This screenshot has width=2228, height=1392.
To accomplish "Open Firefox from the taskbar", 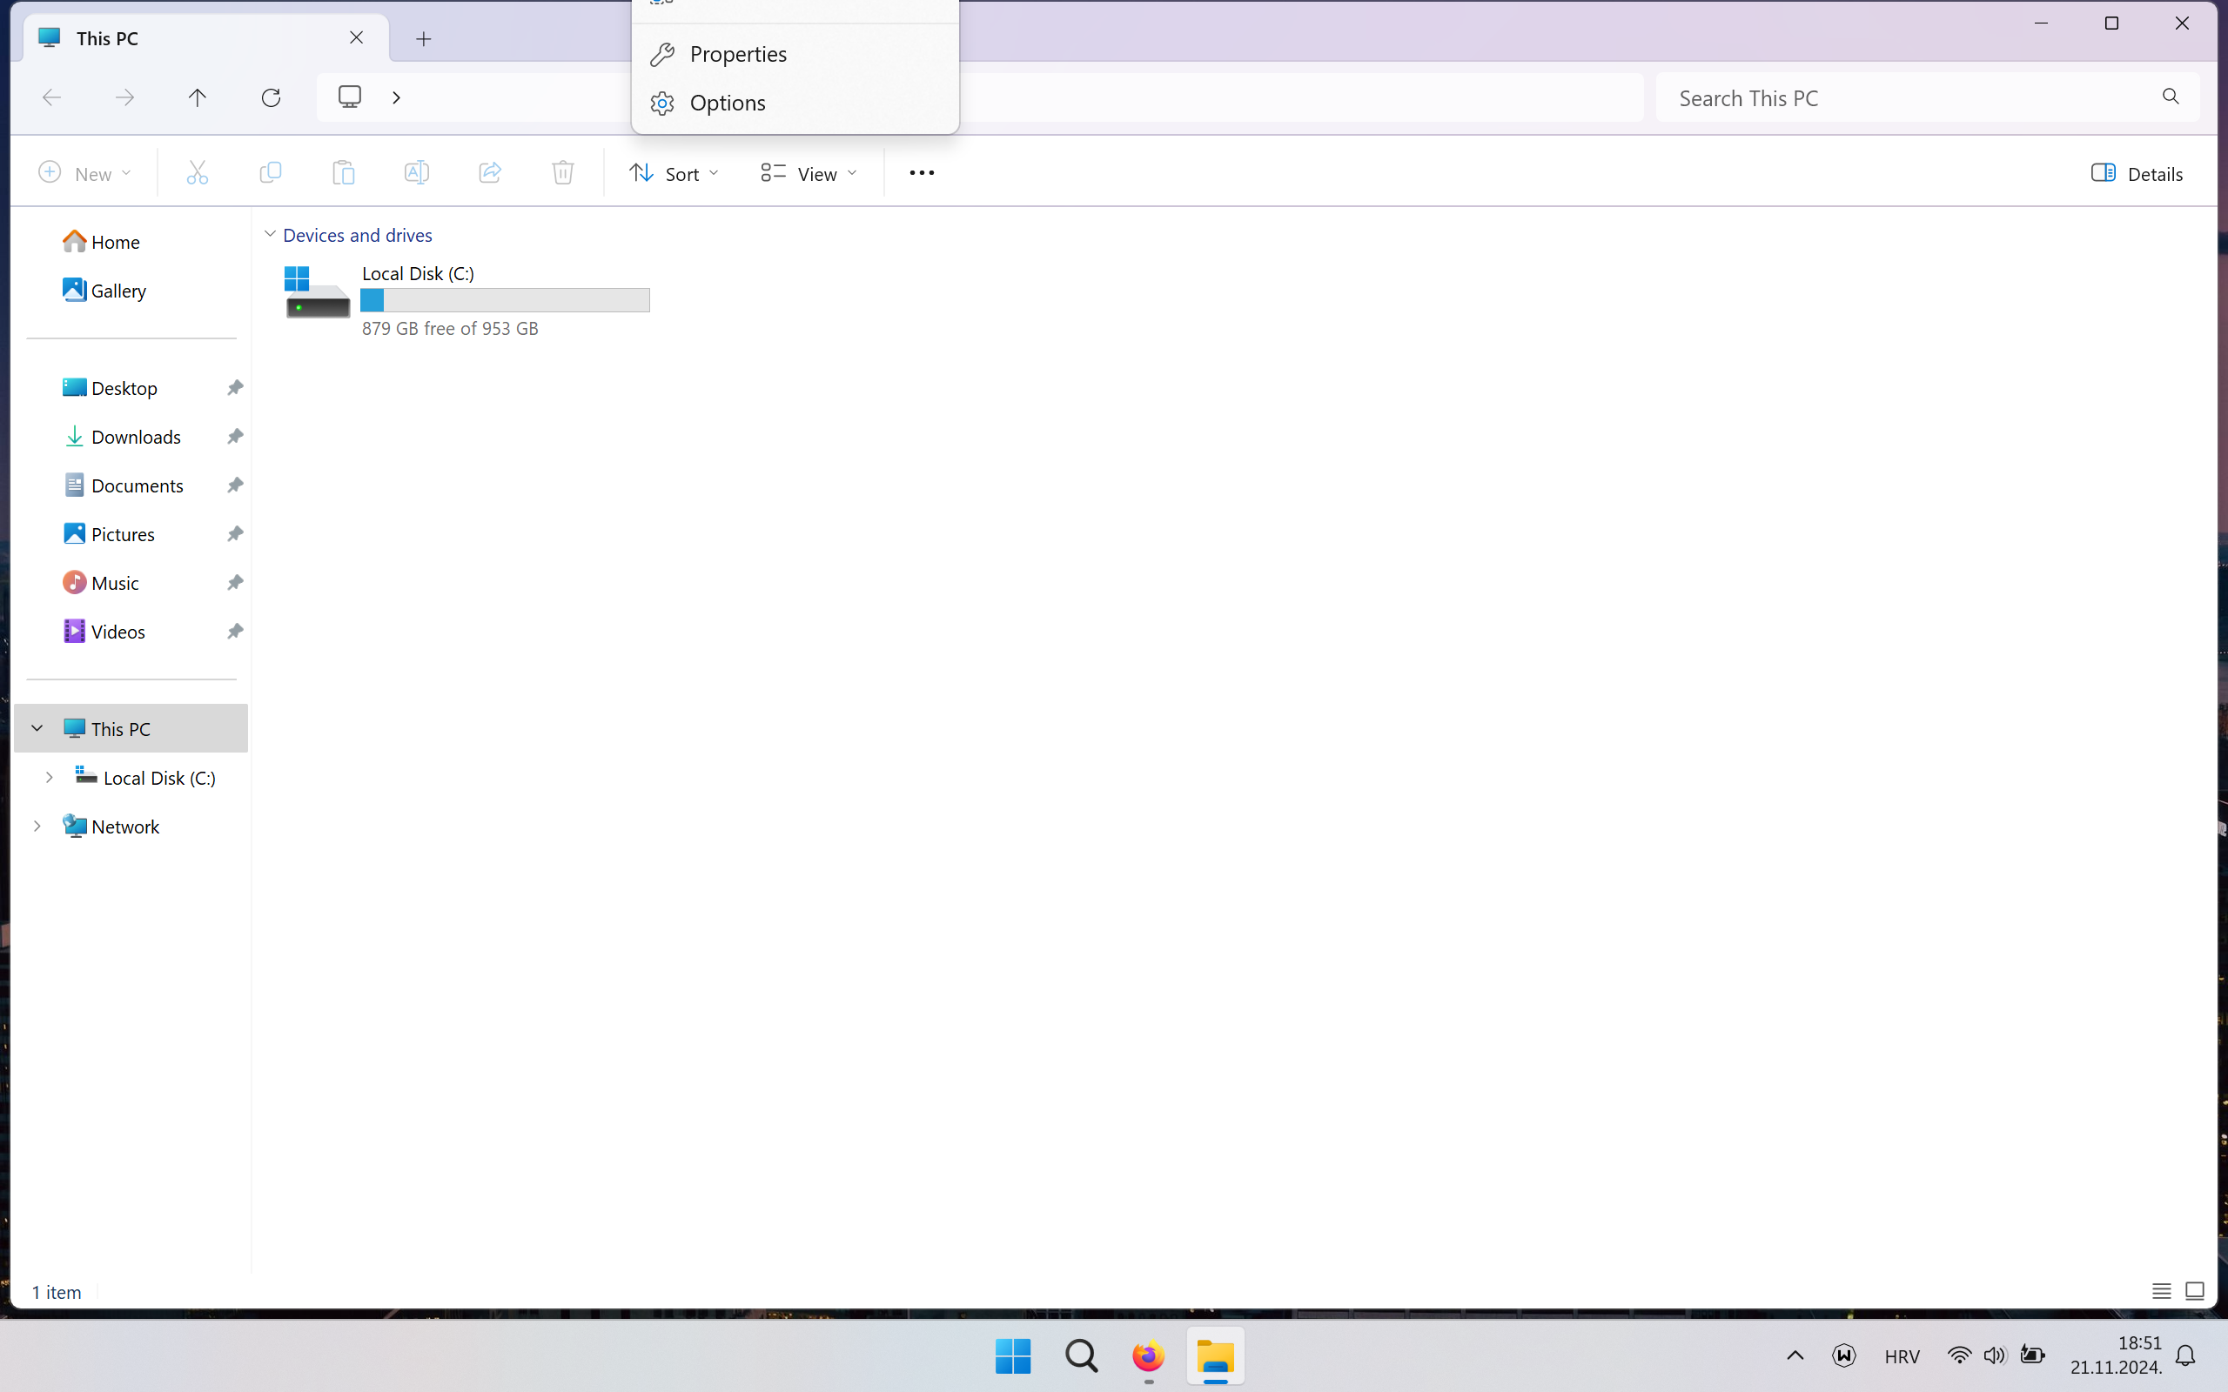I will coord(1147,1356).
